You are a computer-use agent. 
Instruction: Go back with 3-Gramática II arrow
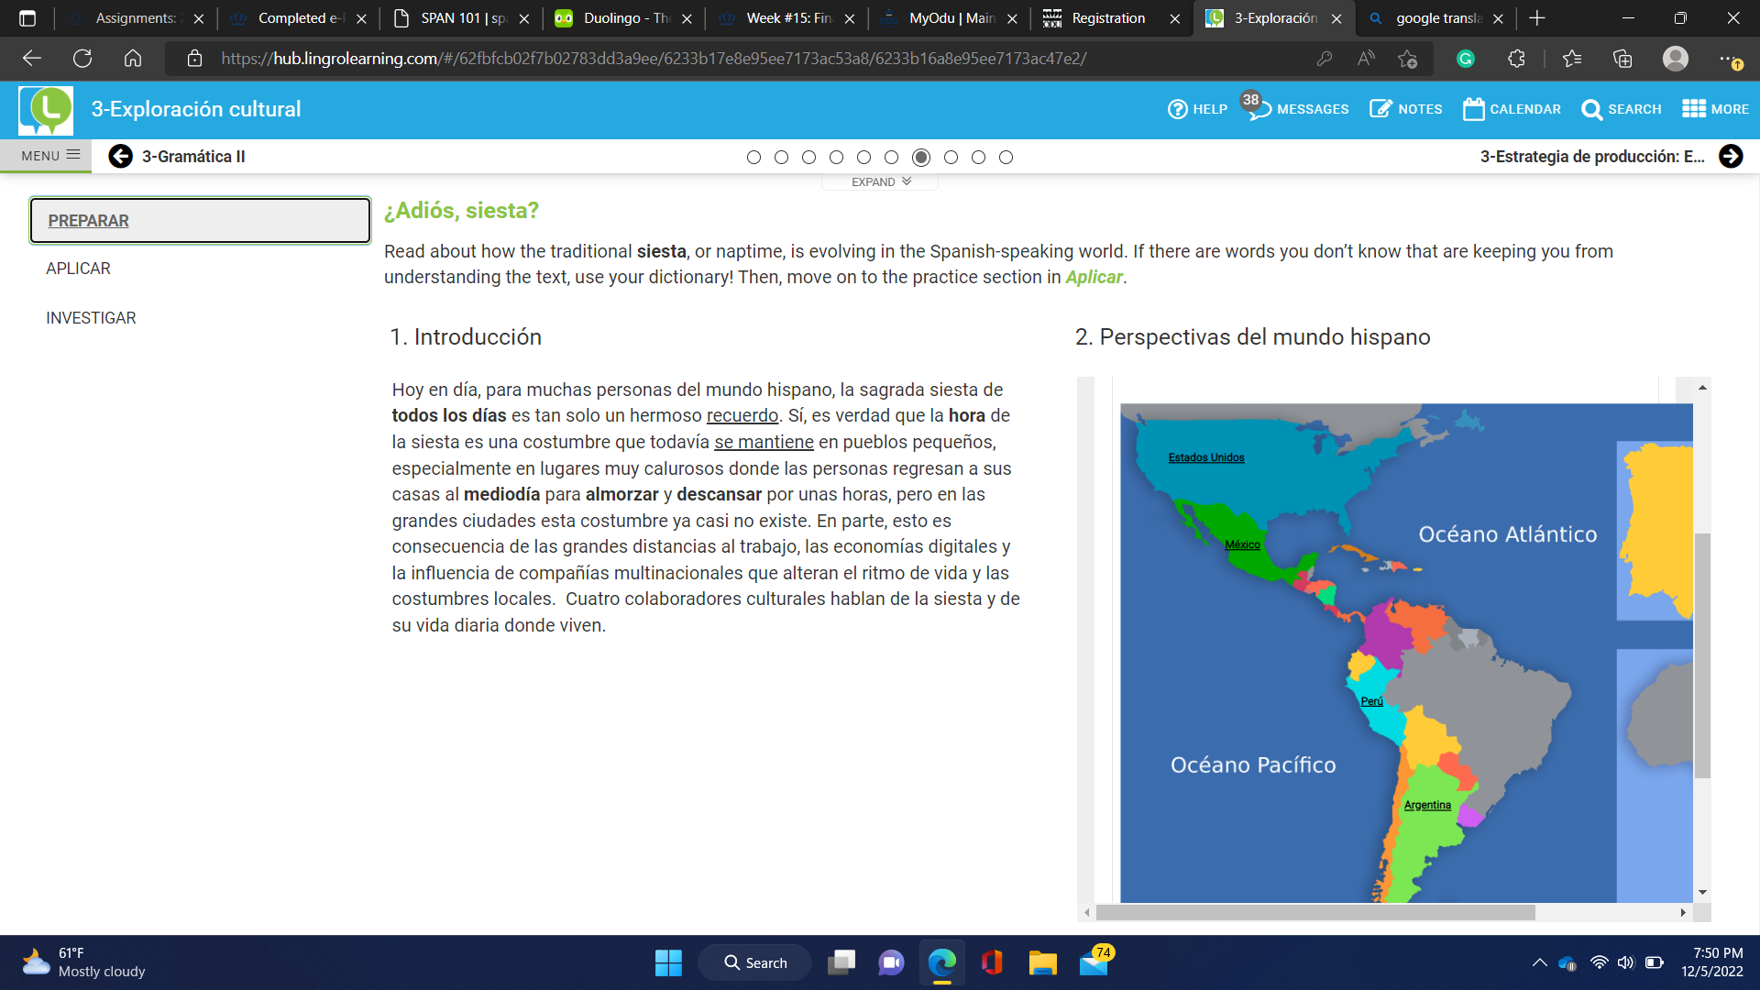click(120, 157)
